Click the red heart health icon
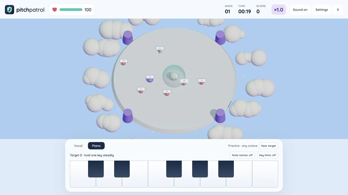 point(55,10)
